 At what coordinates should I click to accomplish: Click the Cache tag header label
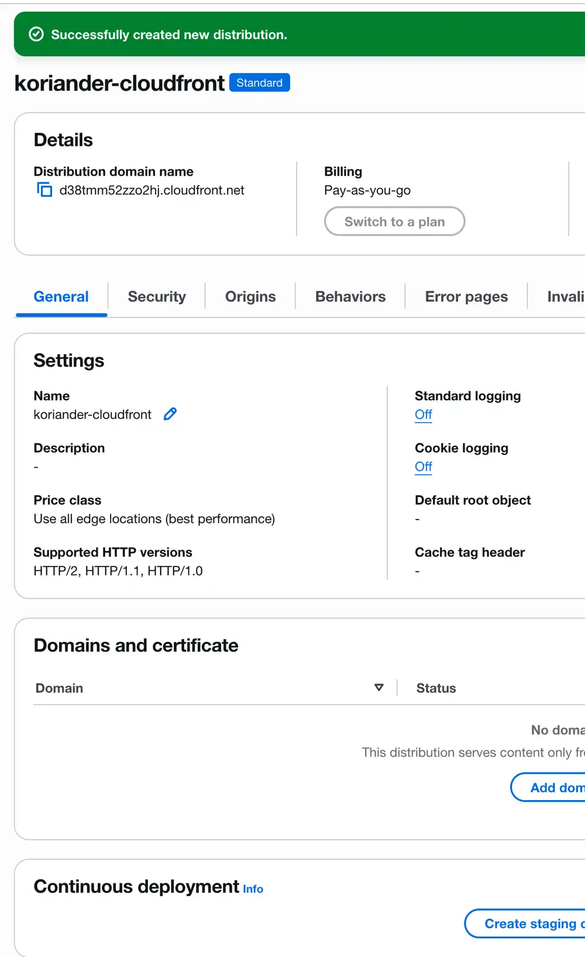470,552
